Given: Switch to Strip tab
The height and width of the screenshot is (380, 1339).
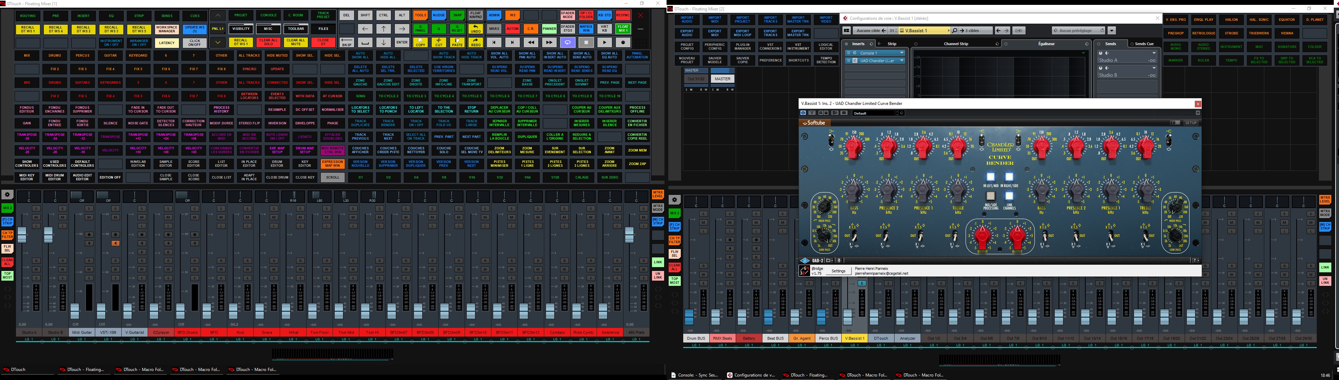Looking at the screenshot, I should (x=892, y=44).
